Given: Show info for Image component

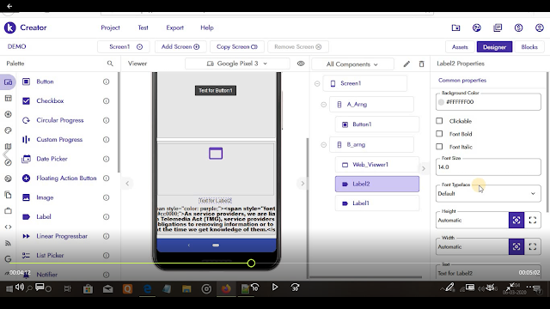Looking at the screenshot, I should 106,197.
